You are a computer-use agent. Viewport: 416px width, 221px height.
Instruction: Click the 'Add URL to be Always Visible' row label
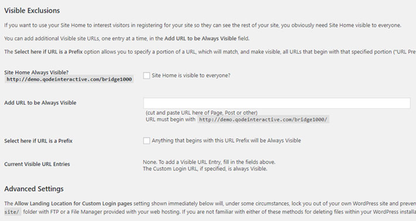(40, 103)
